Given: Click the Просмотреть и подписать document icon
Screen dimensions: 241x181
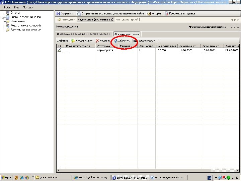Looking at the screenshot, I should click(x=167, y=13).
